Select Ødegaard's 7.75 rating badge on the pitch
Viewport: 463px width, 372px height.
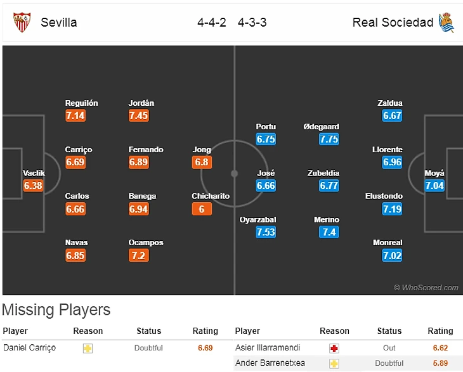pyautogui.click(x=329, y=139)
